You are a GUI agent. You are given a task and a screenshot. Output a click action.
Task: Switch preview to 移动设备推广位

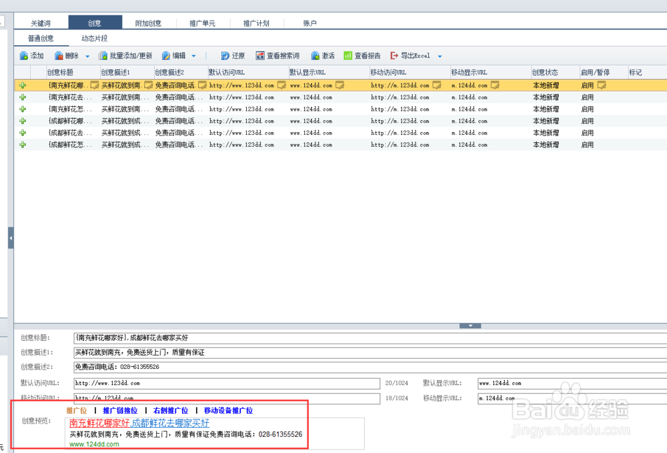coord(228,410)
